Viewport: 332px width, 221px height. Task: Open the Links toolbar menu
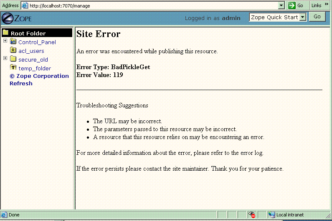click(x=318, y=5)
